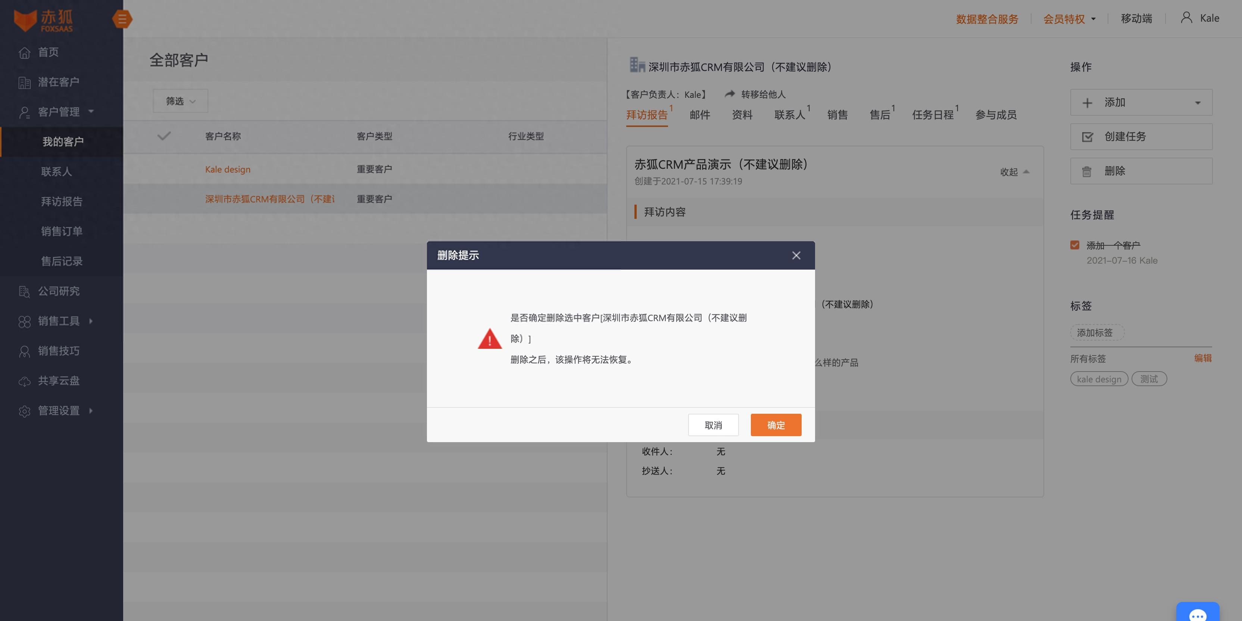The height and width of the screenshot is (621, 1242).
Task: Open 公司研究 in the sidebar
Action: point(58,291)
